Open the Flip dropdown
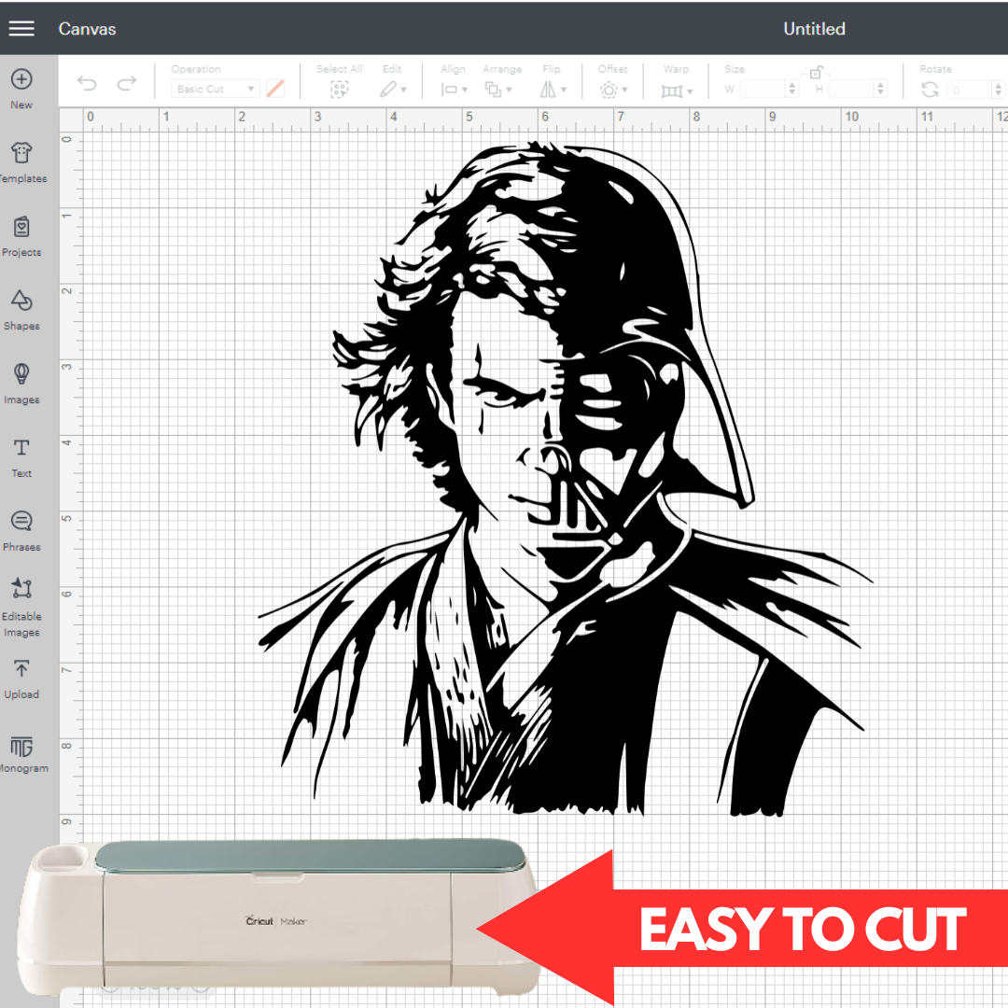The width and height of the screenshot is (1008, 1008). (x=553, y=90)
